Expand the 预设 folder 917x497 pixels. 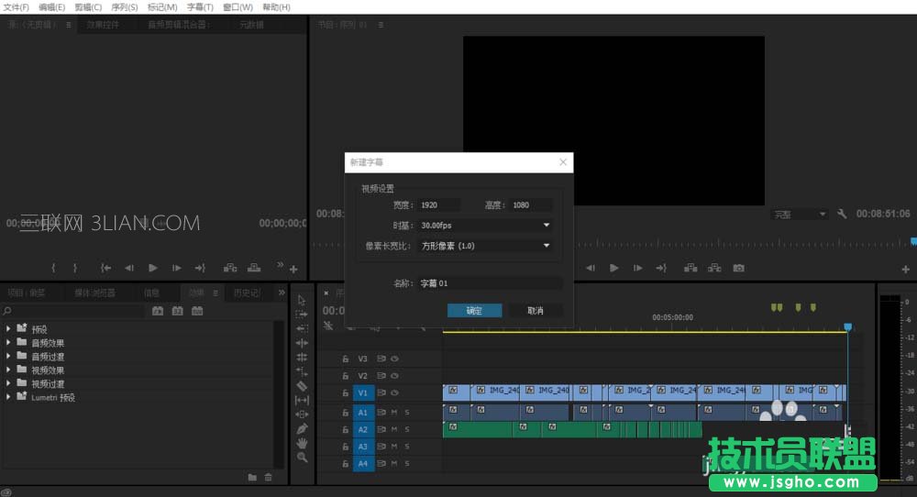pyautogui.click(x=8, y=328)
